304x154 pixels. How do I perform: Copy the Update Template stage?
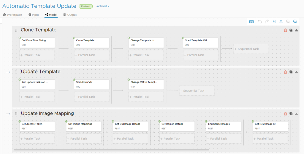[x=291, y=72]
